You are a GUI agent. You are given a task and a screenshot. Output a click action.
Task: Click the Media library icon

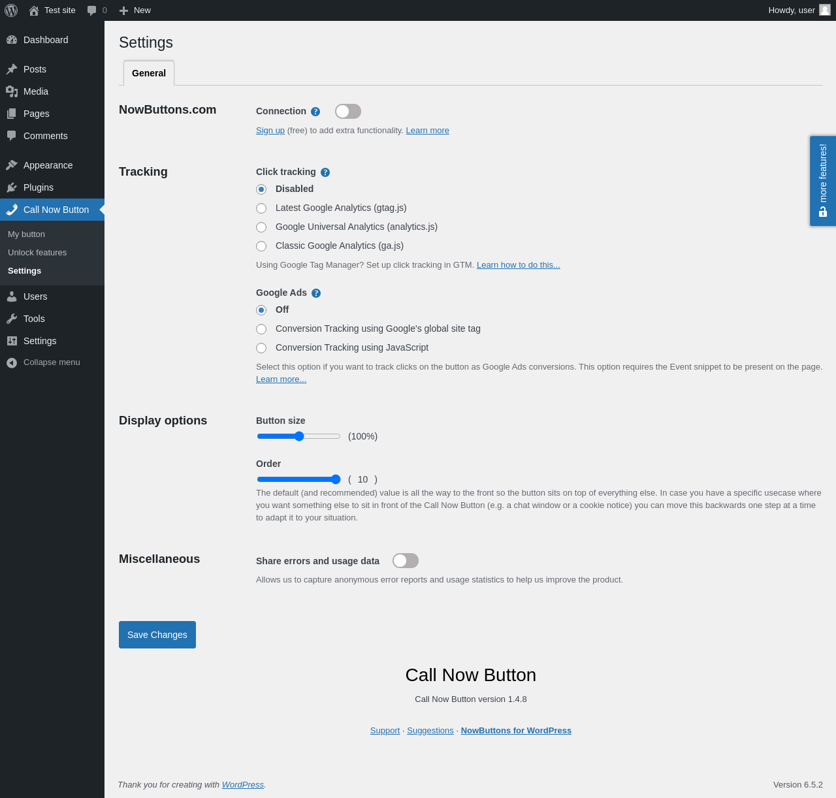(12, 91)
